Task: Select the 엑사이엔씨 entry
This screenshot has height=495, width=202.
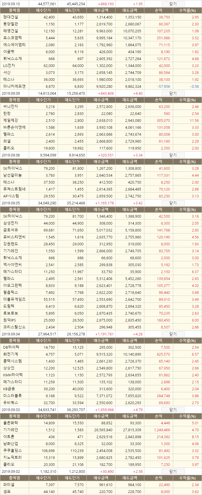Action: 12,265
